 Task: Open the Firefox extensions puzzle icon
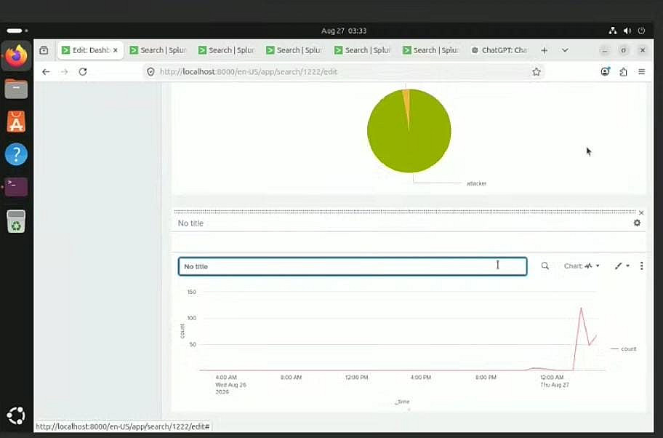pyautogui.click(x=623, y=72)
